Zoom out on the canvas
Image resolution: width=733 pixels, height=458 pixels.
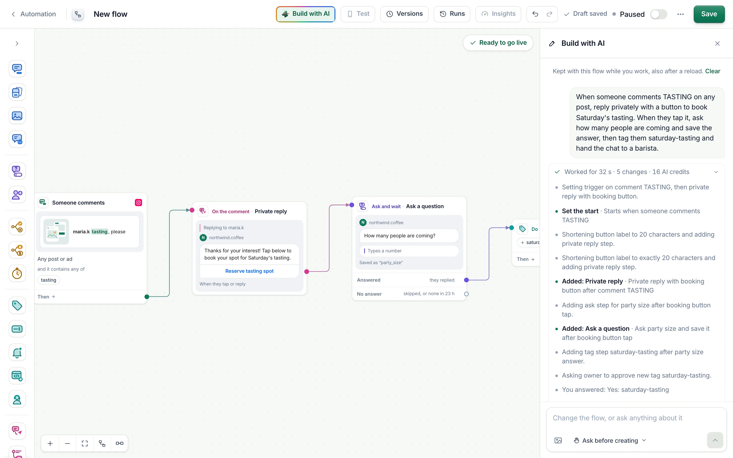[x=67, y=443]
